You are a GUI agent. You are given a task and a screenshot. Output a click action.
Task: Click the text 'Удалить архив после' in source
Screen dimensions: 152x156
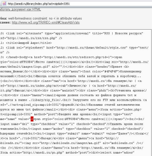click(126, 124)
